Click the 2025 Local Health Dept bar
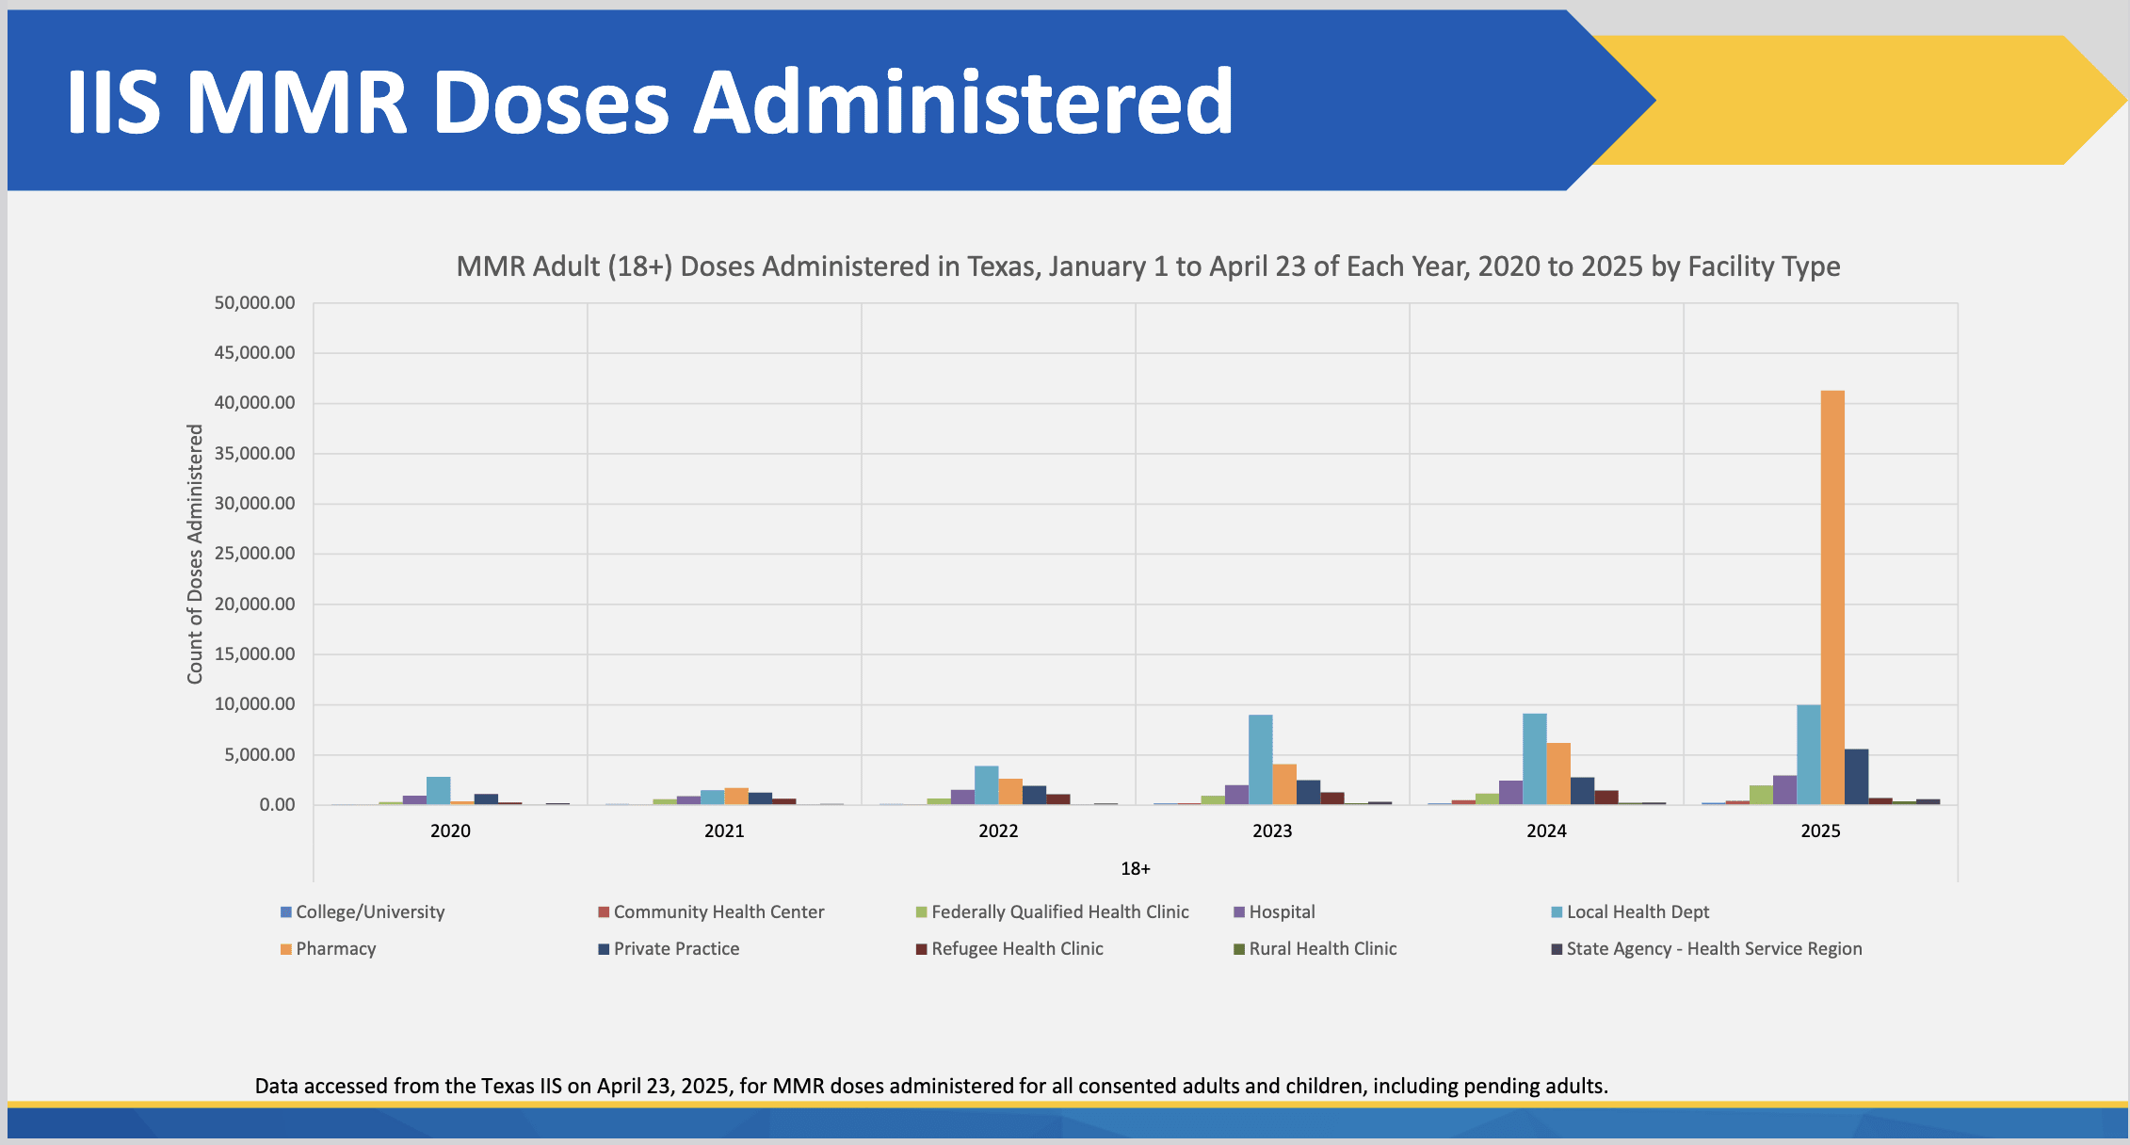 click(1808, 754)
